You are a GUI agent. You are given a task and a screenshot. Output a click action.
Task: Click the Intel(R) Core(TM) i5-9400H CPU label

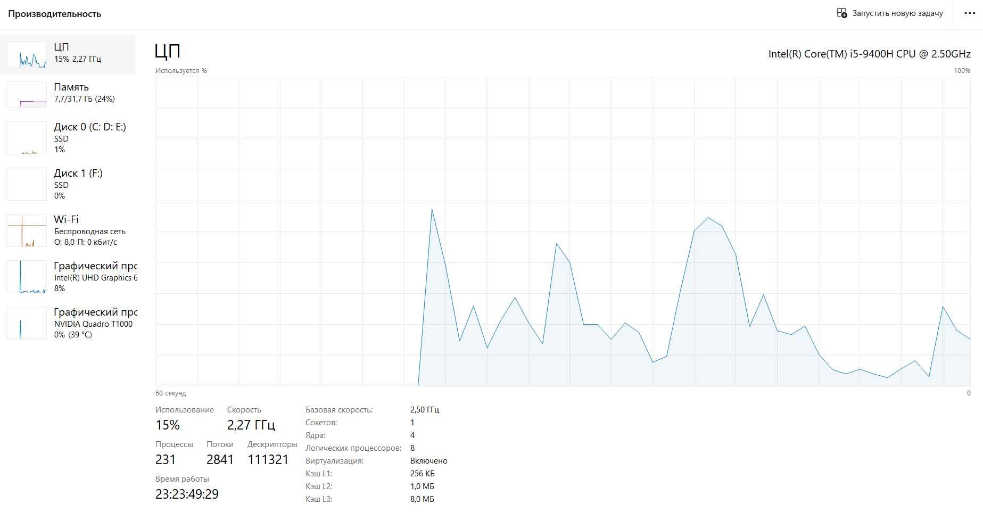pos(869,54)
